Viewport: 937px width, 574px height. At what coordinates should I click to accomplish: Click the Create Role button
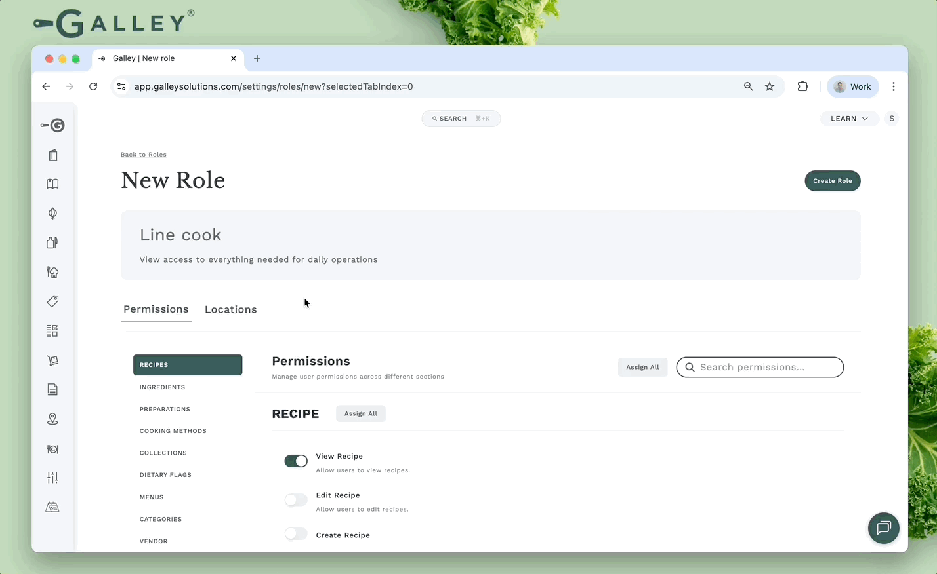click(833, 181)
